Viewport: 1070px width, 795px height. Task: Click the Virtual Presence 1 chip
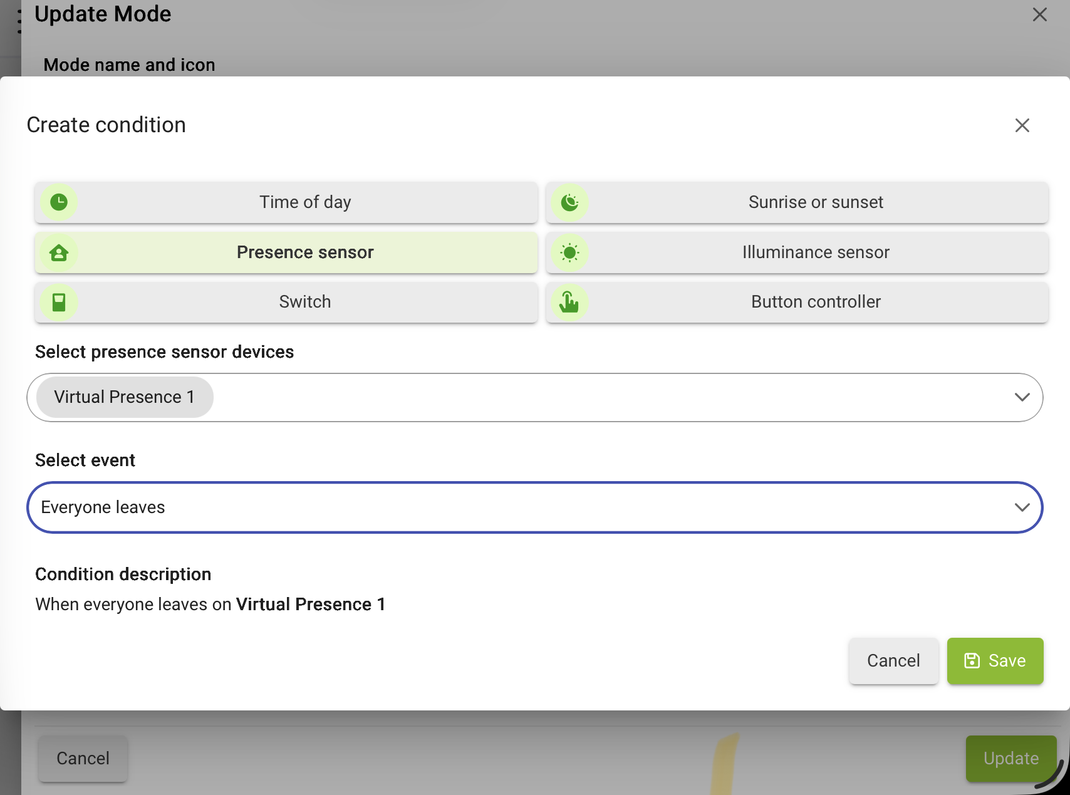pyautogui.click(x=125, y=397)
